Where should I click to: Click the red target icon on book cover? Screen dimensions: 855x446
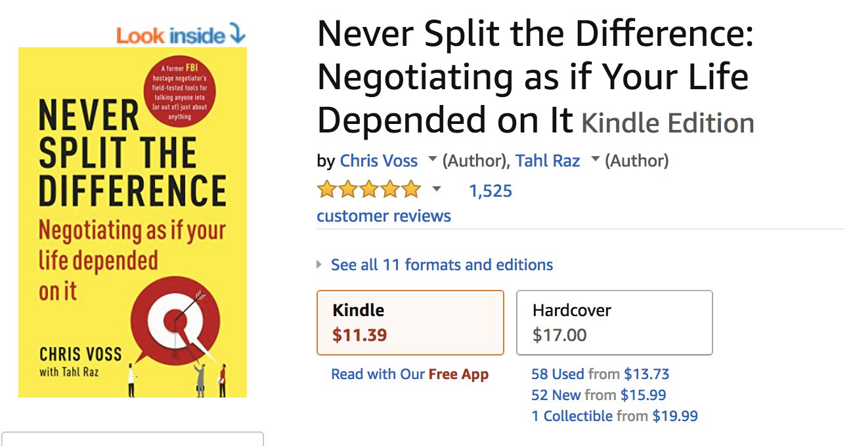click(177, 320)
